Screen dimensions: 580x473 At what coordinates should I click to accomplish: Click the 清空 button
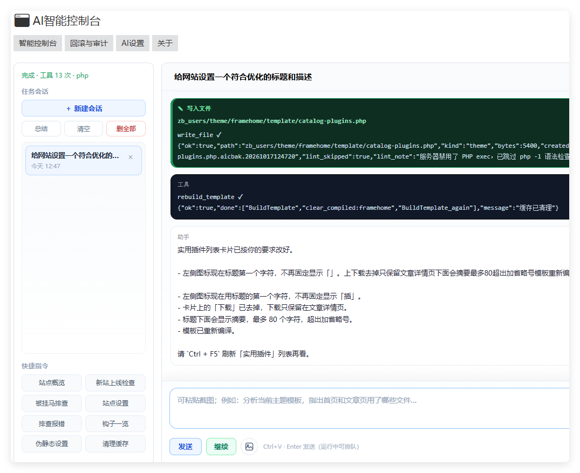(84, 129)
